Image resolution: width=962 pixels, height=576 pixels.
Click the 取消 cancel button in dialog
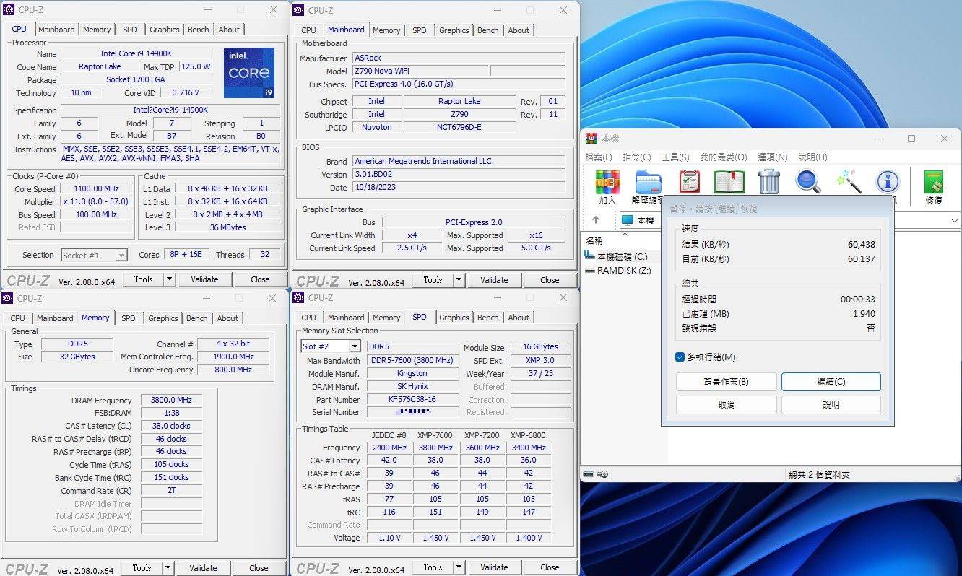[x=726, y=405]
